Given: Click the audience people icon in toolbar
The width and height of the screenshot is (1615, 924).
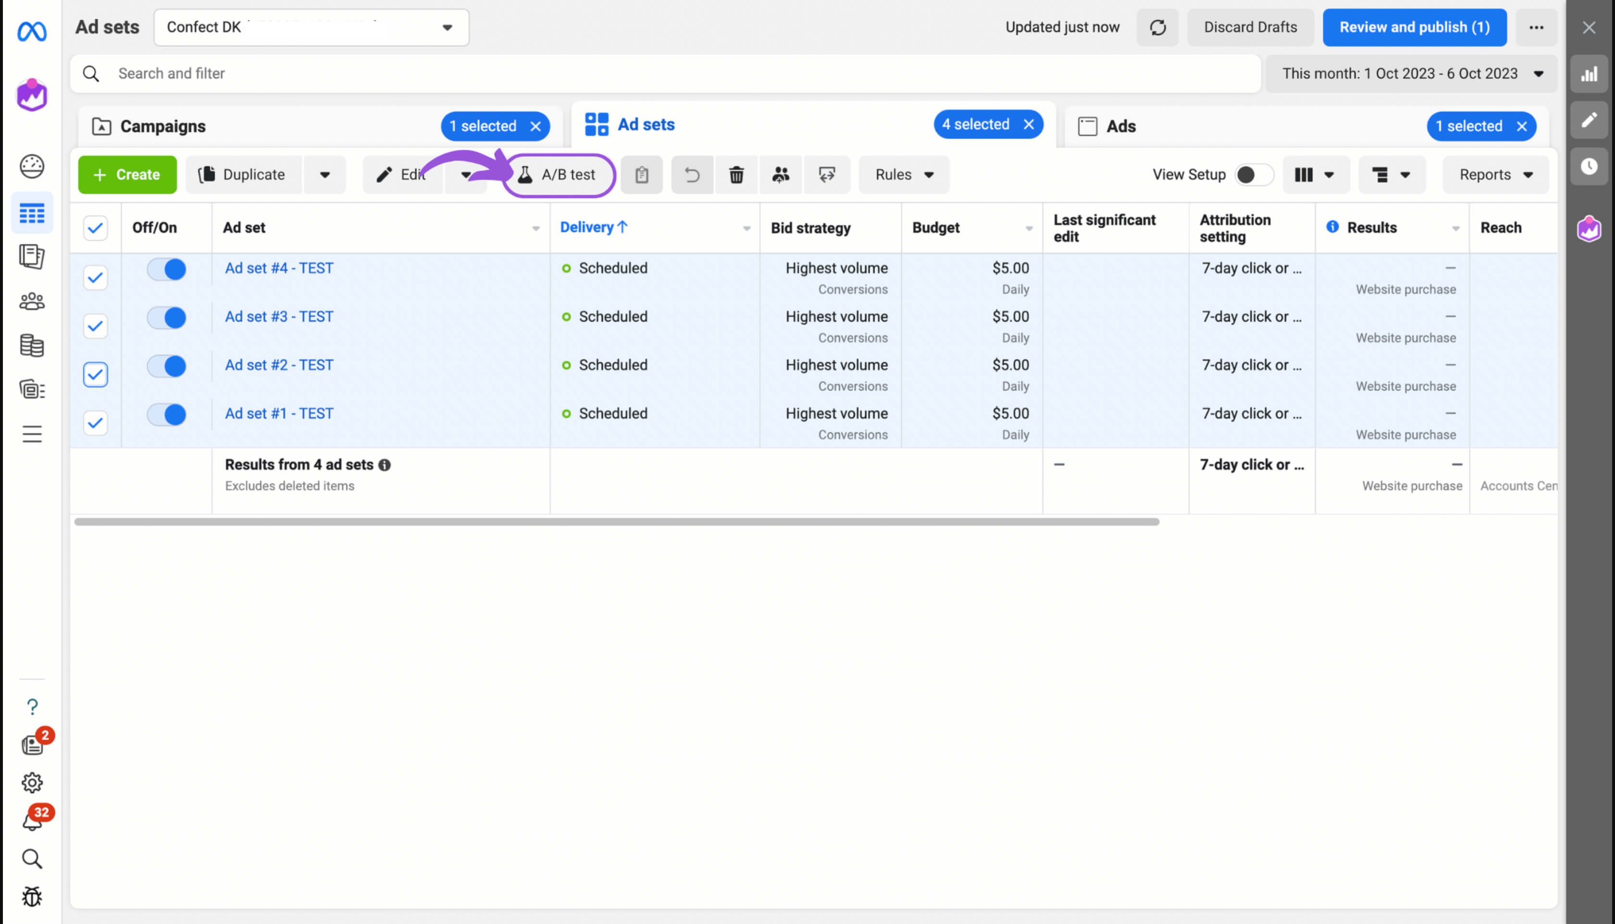Looking at the screenshot, I should click(781, 174).
